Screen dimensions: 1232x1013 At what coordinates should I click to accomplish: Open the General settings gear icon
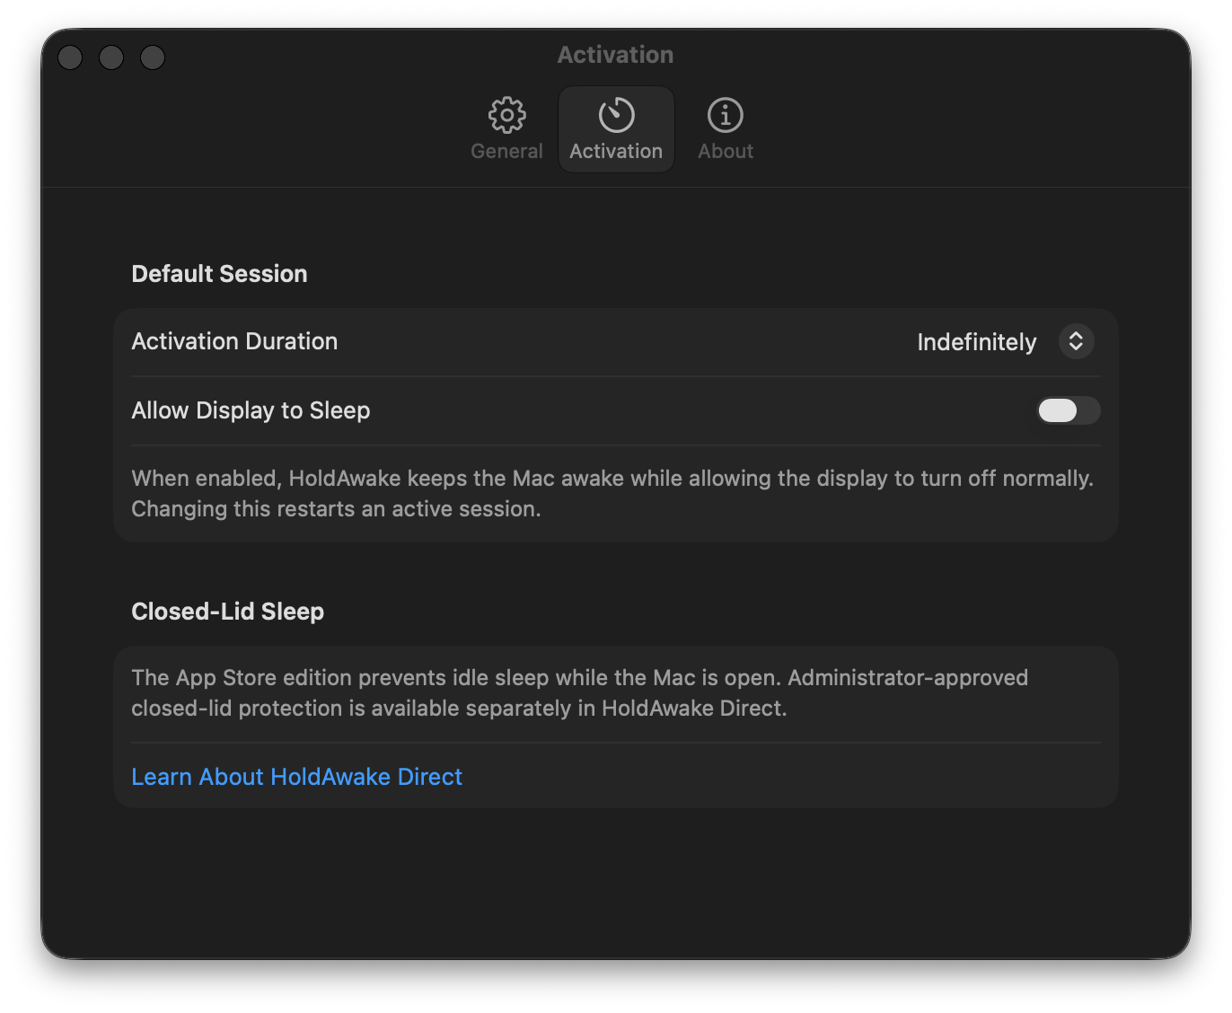click(x=506, y=115)
